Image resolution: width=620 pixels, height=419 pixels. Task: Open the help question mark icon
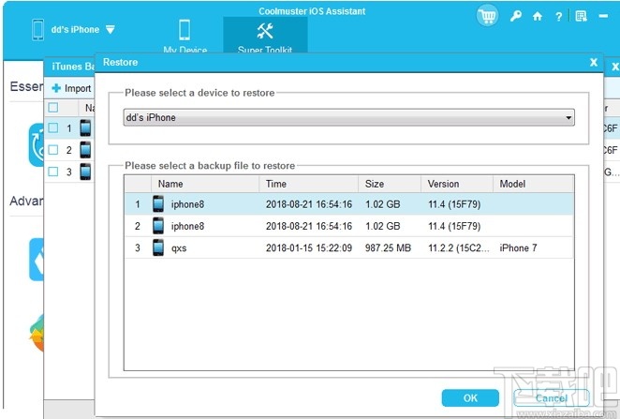click(x=558, y=17)
